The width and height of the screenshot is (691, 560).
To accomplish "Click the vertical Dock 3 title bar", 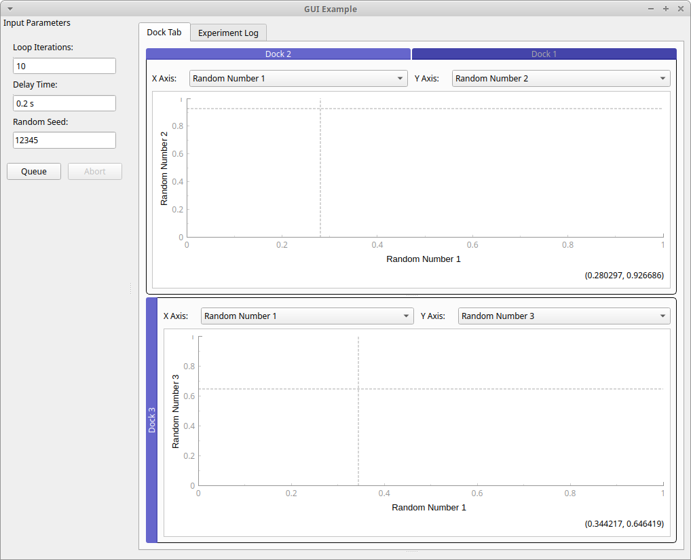I will [x=151, y=419].
